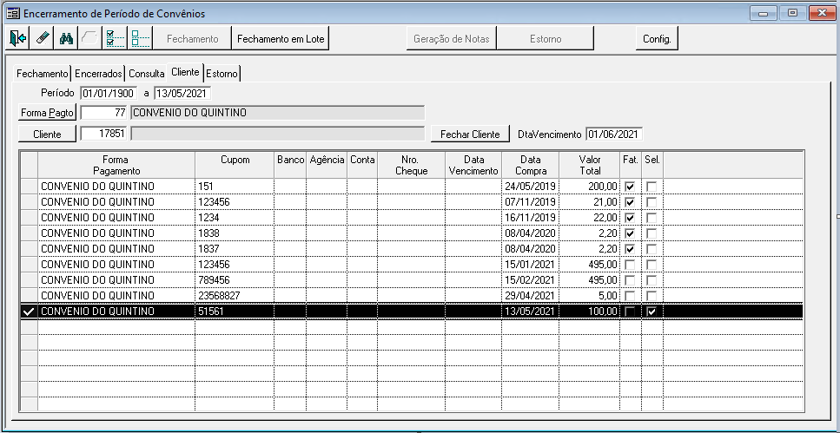
Task: Toggle Fat. checkbox for 07/11/2019 row
Action: (x=630, y=202)
